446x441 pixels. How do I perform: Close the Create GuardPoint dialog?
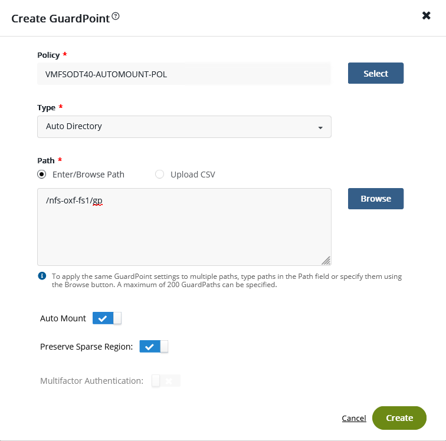(x=426, y=16)
